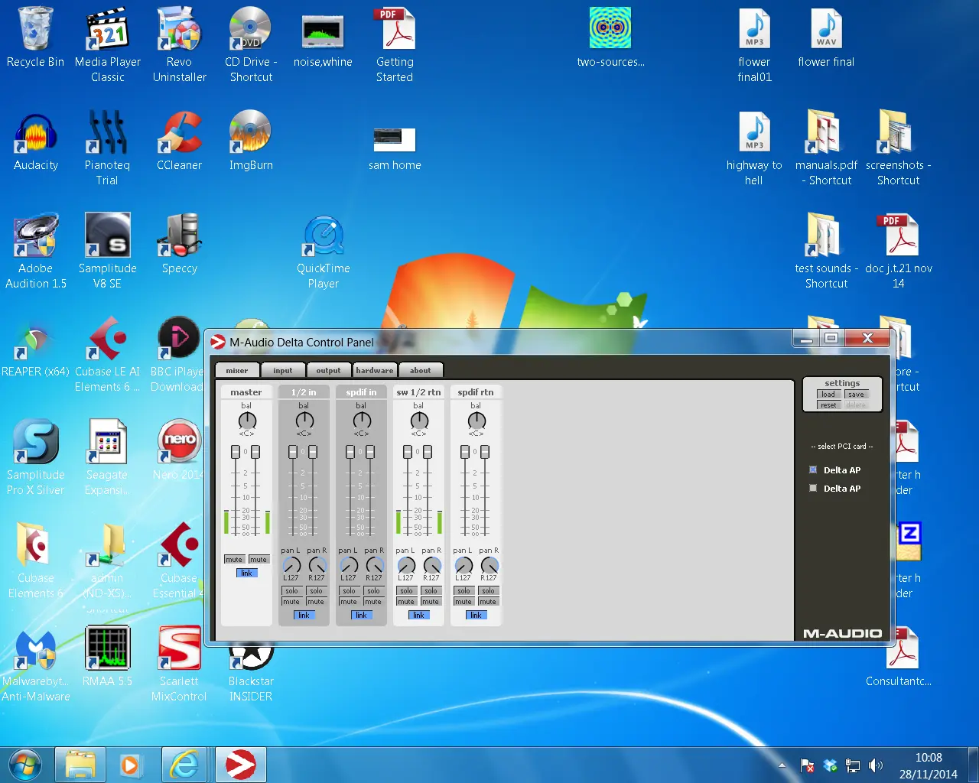Viewport: 979px width, 783px height.
Task: Select Adobe Audition 1.5 icon
Action: [35, 251]
